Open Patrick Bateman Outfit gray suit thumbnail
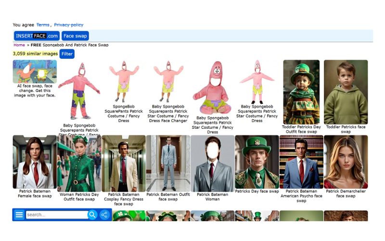This screenshot has height=241, width=385. click(x=168, y=163)
